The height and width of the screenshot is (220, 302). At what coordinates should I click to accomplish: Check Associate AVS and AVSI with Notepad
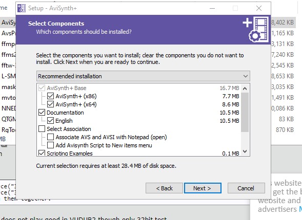(x=50, y=137)
